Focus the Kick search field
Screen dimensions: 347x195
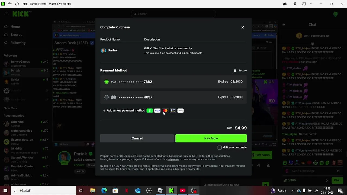click(x=173, y=14)
